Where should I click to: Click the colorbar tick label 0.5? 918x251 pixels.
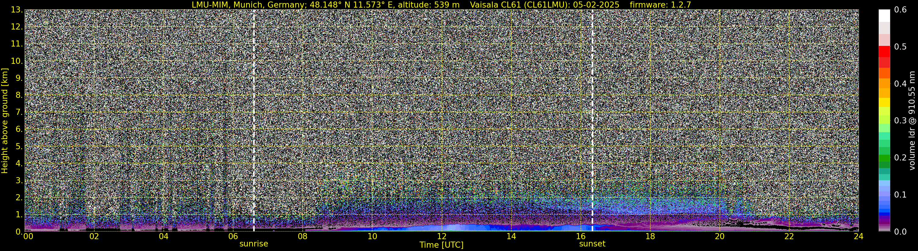click(900, 47)
